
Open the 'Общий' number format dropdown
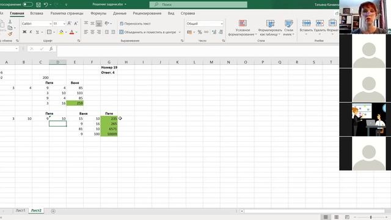pyautogui.click(x=221, y=23)
